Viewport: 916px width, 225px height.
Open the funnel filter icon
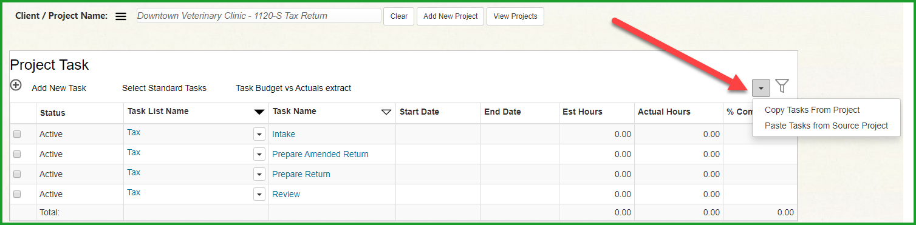[782, 86]
